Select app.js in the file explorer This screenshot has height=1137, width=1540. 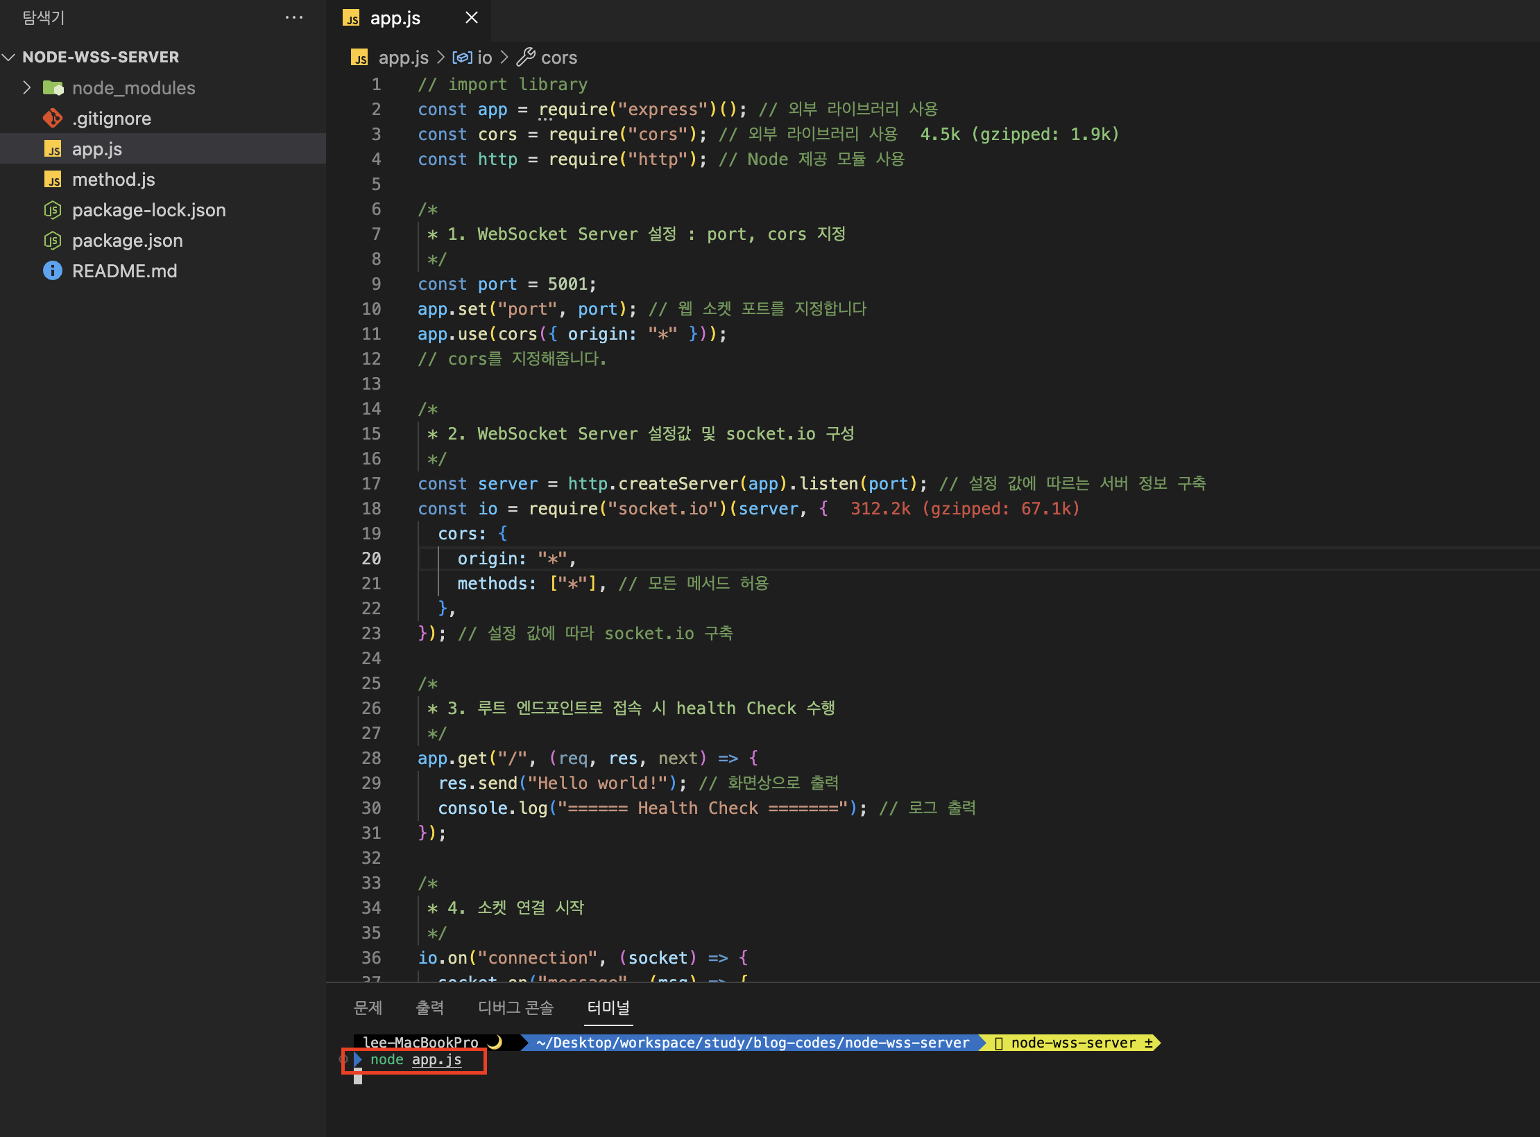[x=97, y=149]
